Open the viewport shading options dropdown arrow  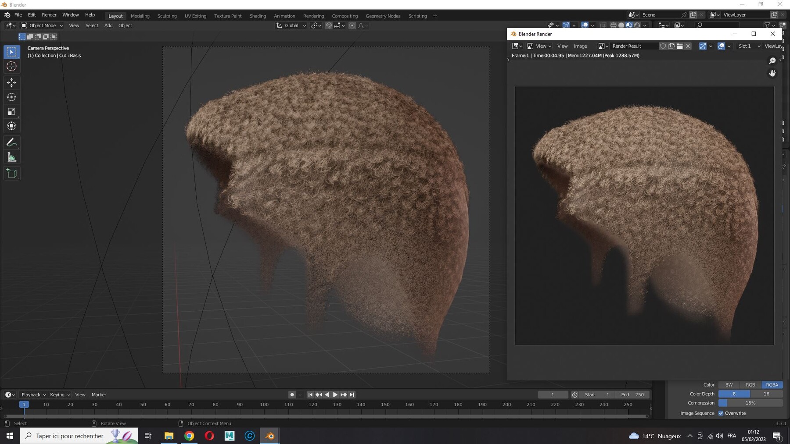click(645, 25)
